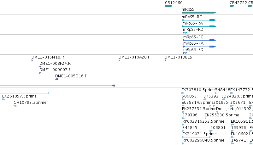Click the unlabeled light-blue EST line above EK261057.5prime
The image size is (253, 145).
25,93
